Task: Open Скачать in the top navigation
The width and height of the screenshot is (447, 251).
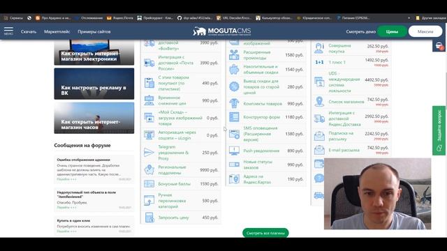Action: click(x=29, y=31)
